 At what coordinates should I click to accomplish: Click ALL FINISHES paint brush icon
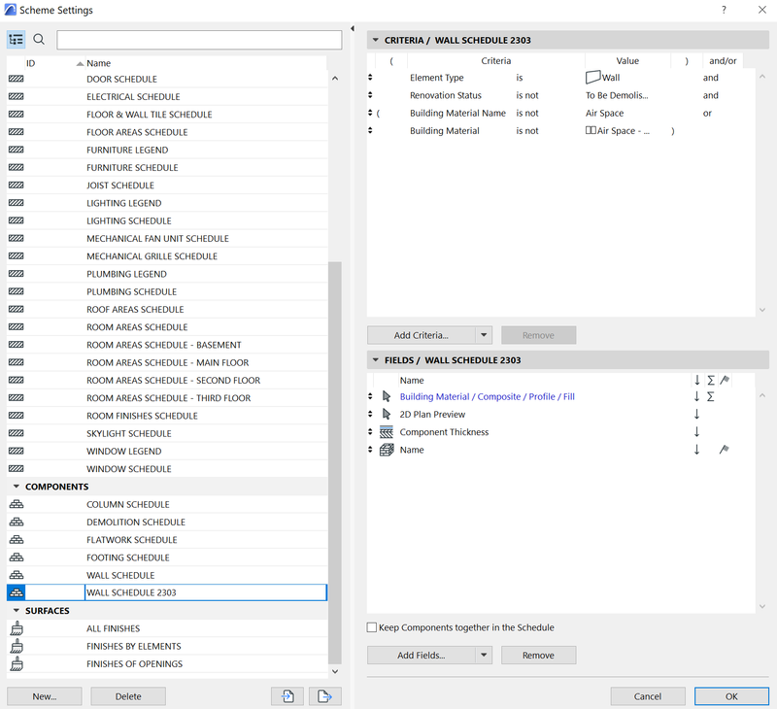(17, 628)
